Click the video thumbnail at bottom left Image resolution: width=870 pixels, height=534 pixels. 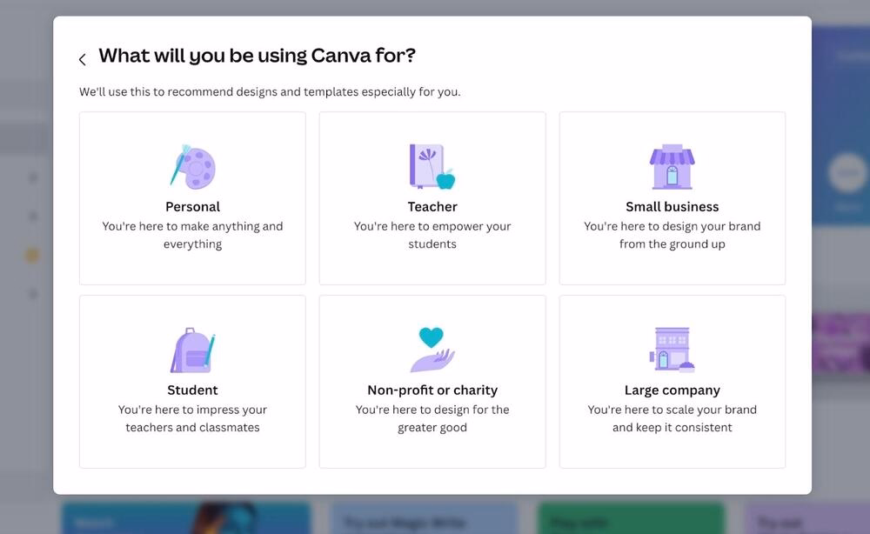click(186, 520)
